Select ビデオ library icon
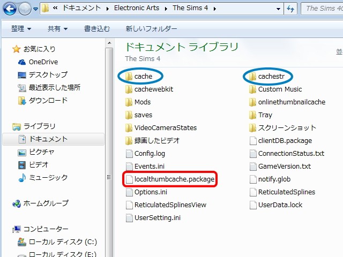343x257 pixels. [22, 165]
